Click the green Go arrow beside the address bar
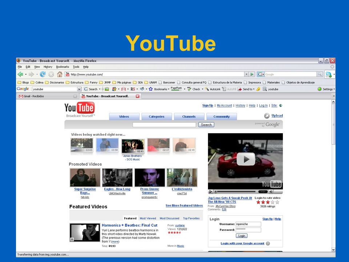Screen dimensions: 349x262 tap(252, 74)
